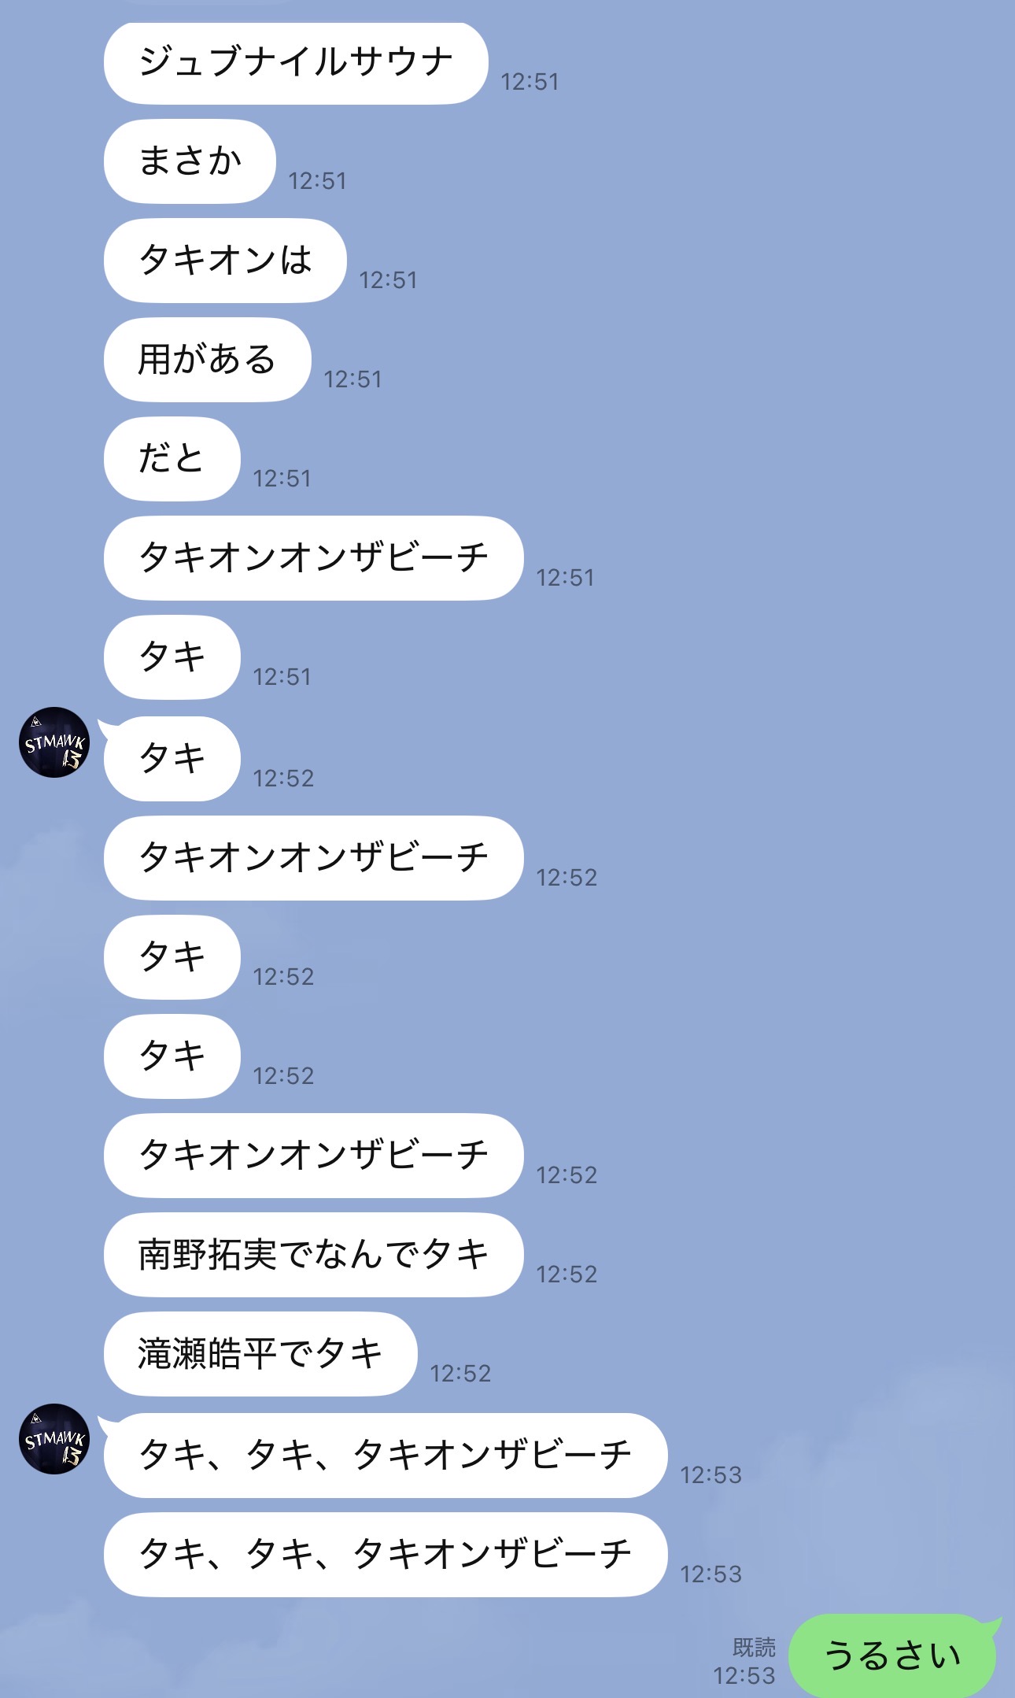This screenshot has height=1698, width=1015.
Task: Tap the まさか message bubble
Action: [190, 161]
